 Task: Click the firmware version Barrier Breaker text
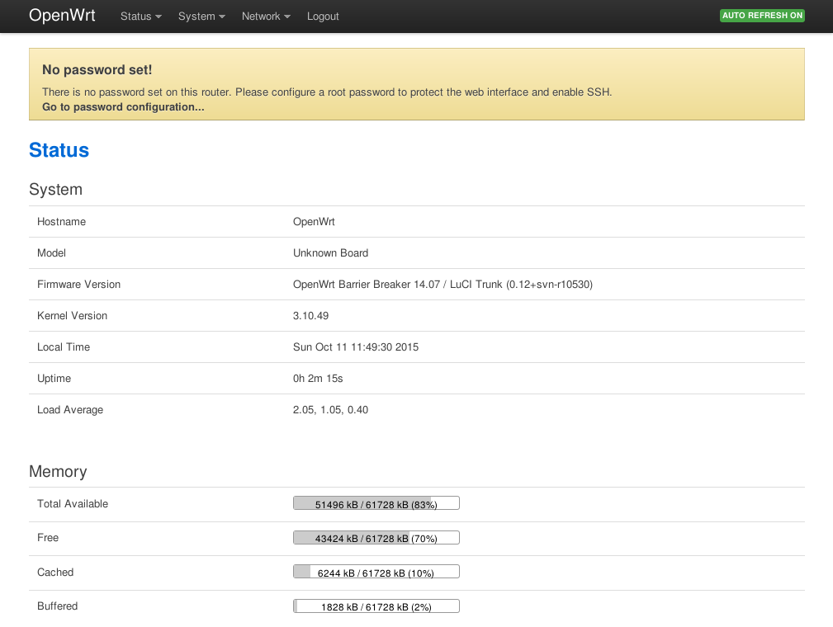click(x=443, y=285)
